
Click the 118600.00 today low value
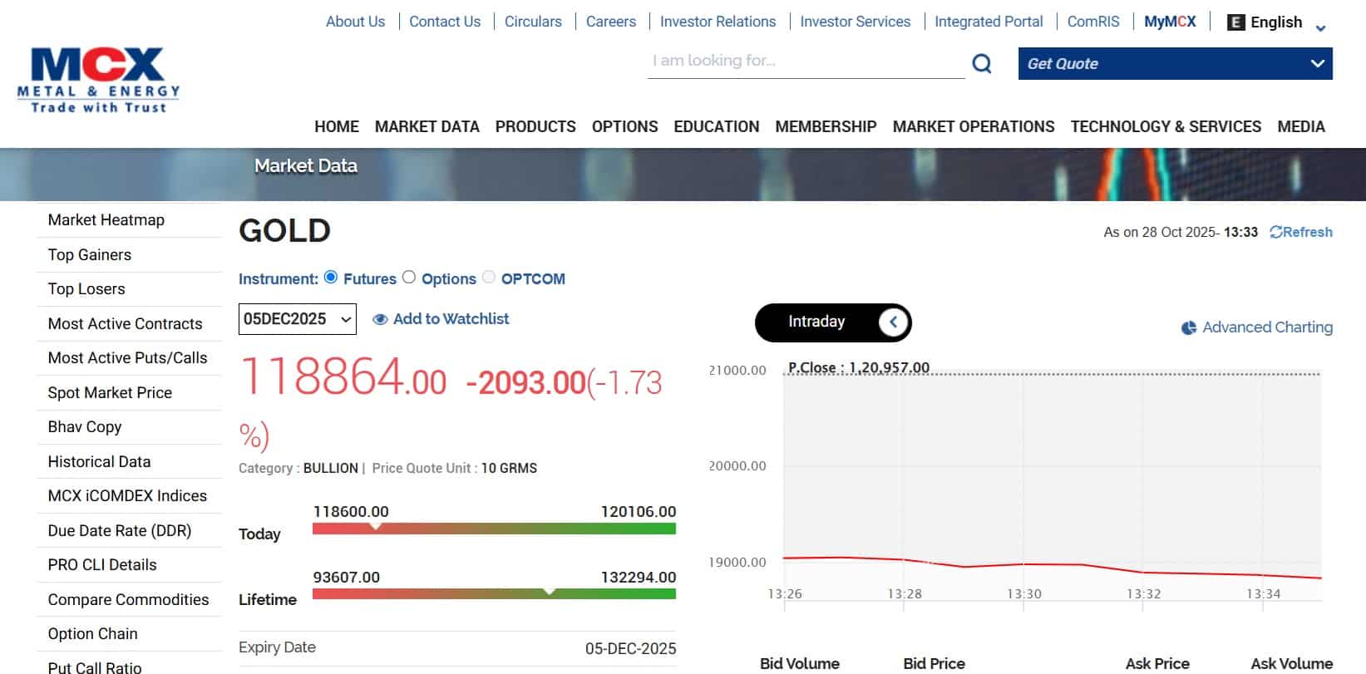click(x=351, y=512)
